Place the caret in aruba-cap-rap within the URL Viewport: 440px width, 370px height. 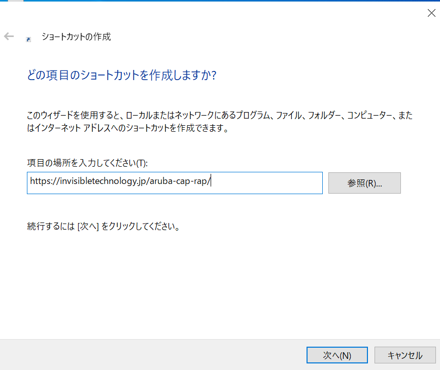coord(178,181)
